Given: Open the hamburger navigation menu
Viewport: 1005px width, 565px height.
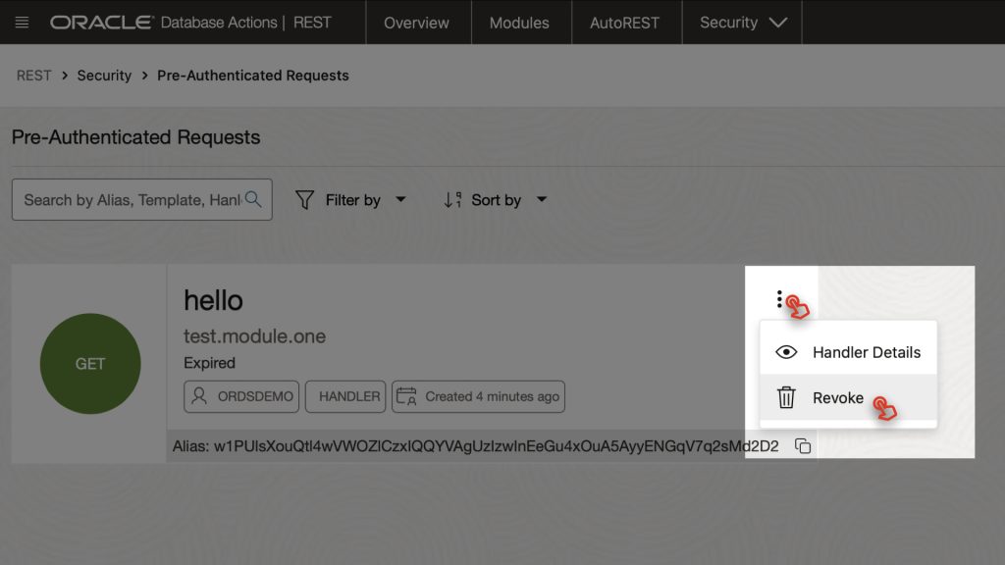Looking at the screenshot, I should pos(22,23).
